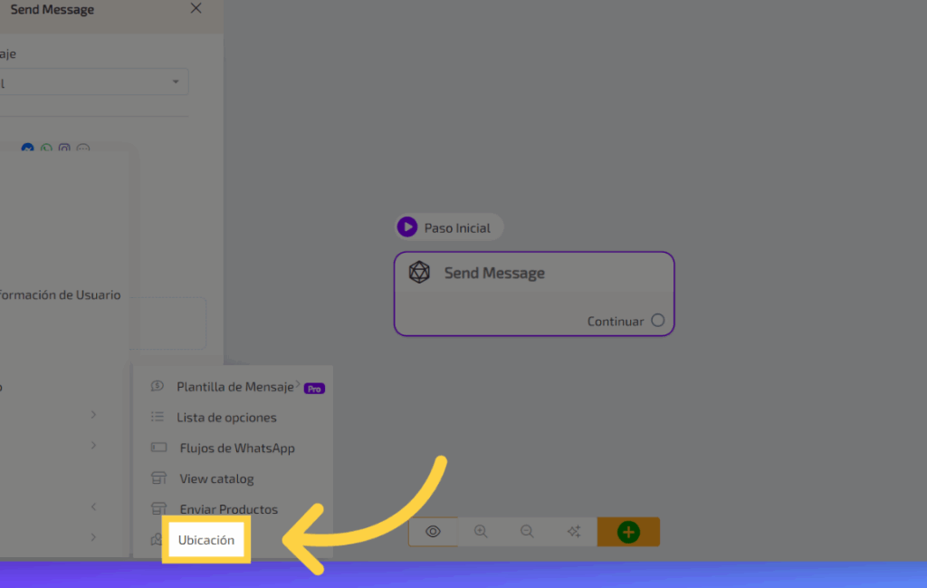Click the Paso Inicial play icon
This screenshot has width=927, height=588.
click(407, 227)
